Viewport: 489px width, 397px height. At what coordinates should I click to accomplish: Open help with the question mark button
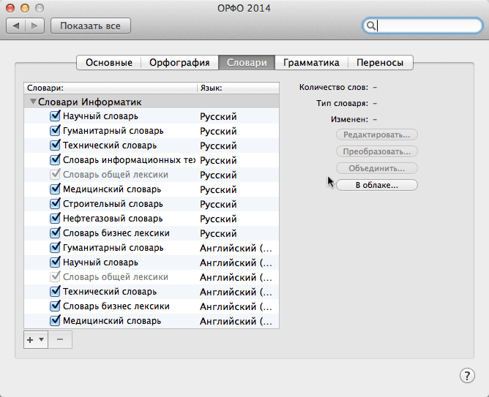(x=467, y=376)
